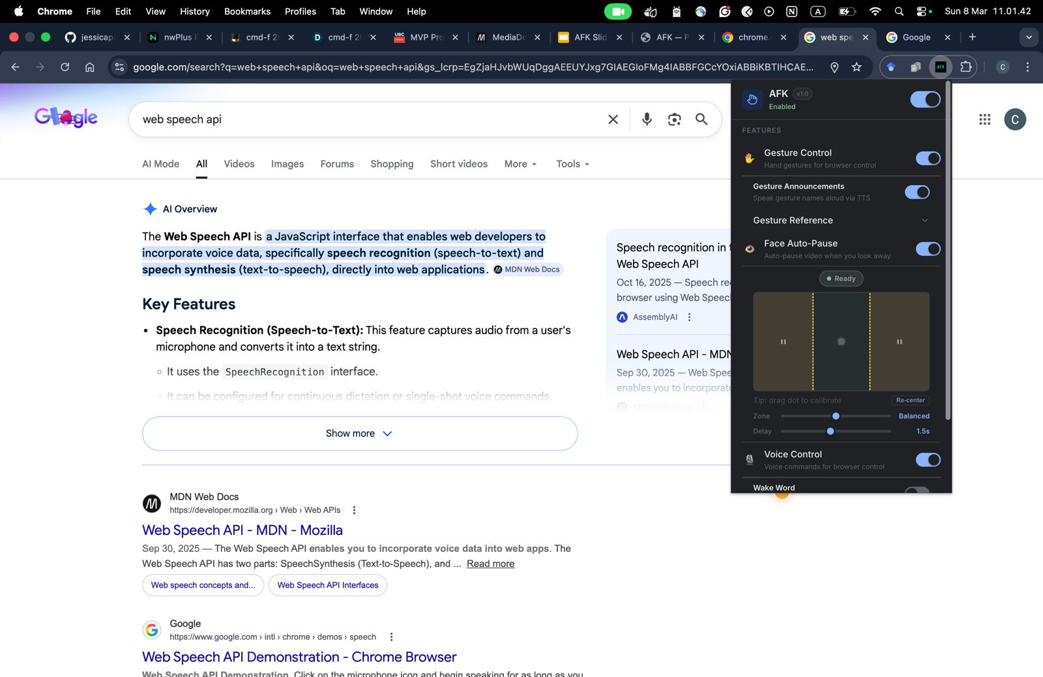1043x677 pixels.
Task: Open macOS Spotlight search icon
Action: pyautogui.click(x=899, y=11)
